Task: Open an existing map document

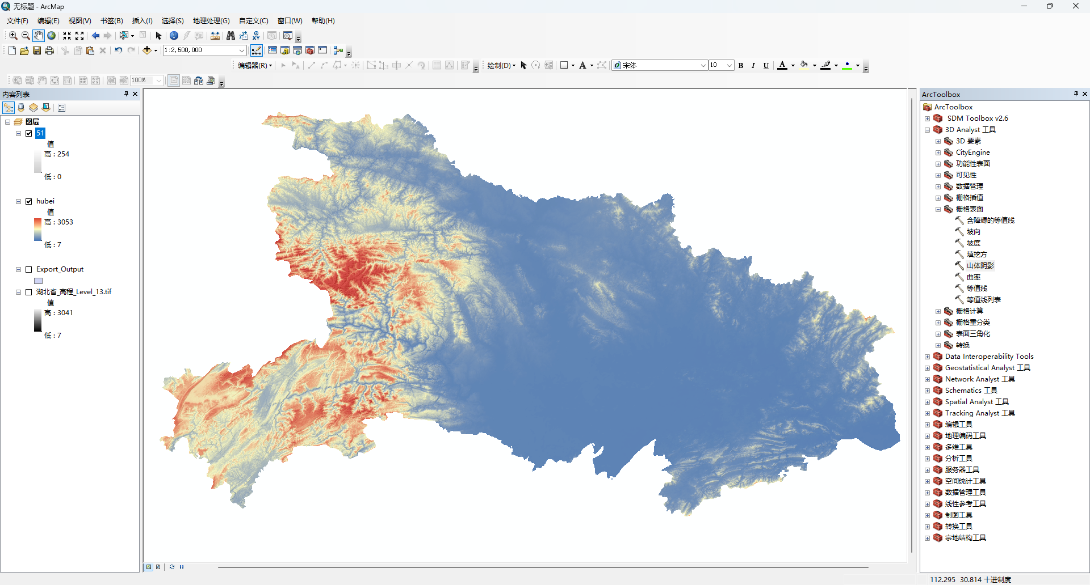Action: (24, 50)
